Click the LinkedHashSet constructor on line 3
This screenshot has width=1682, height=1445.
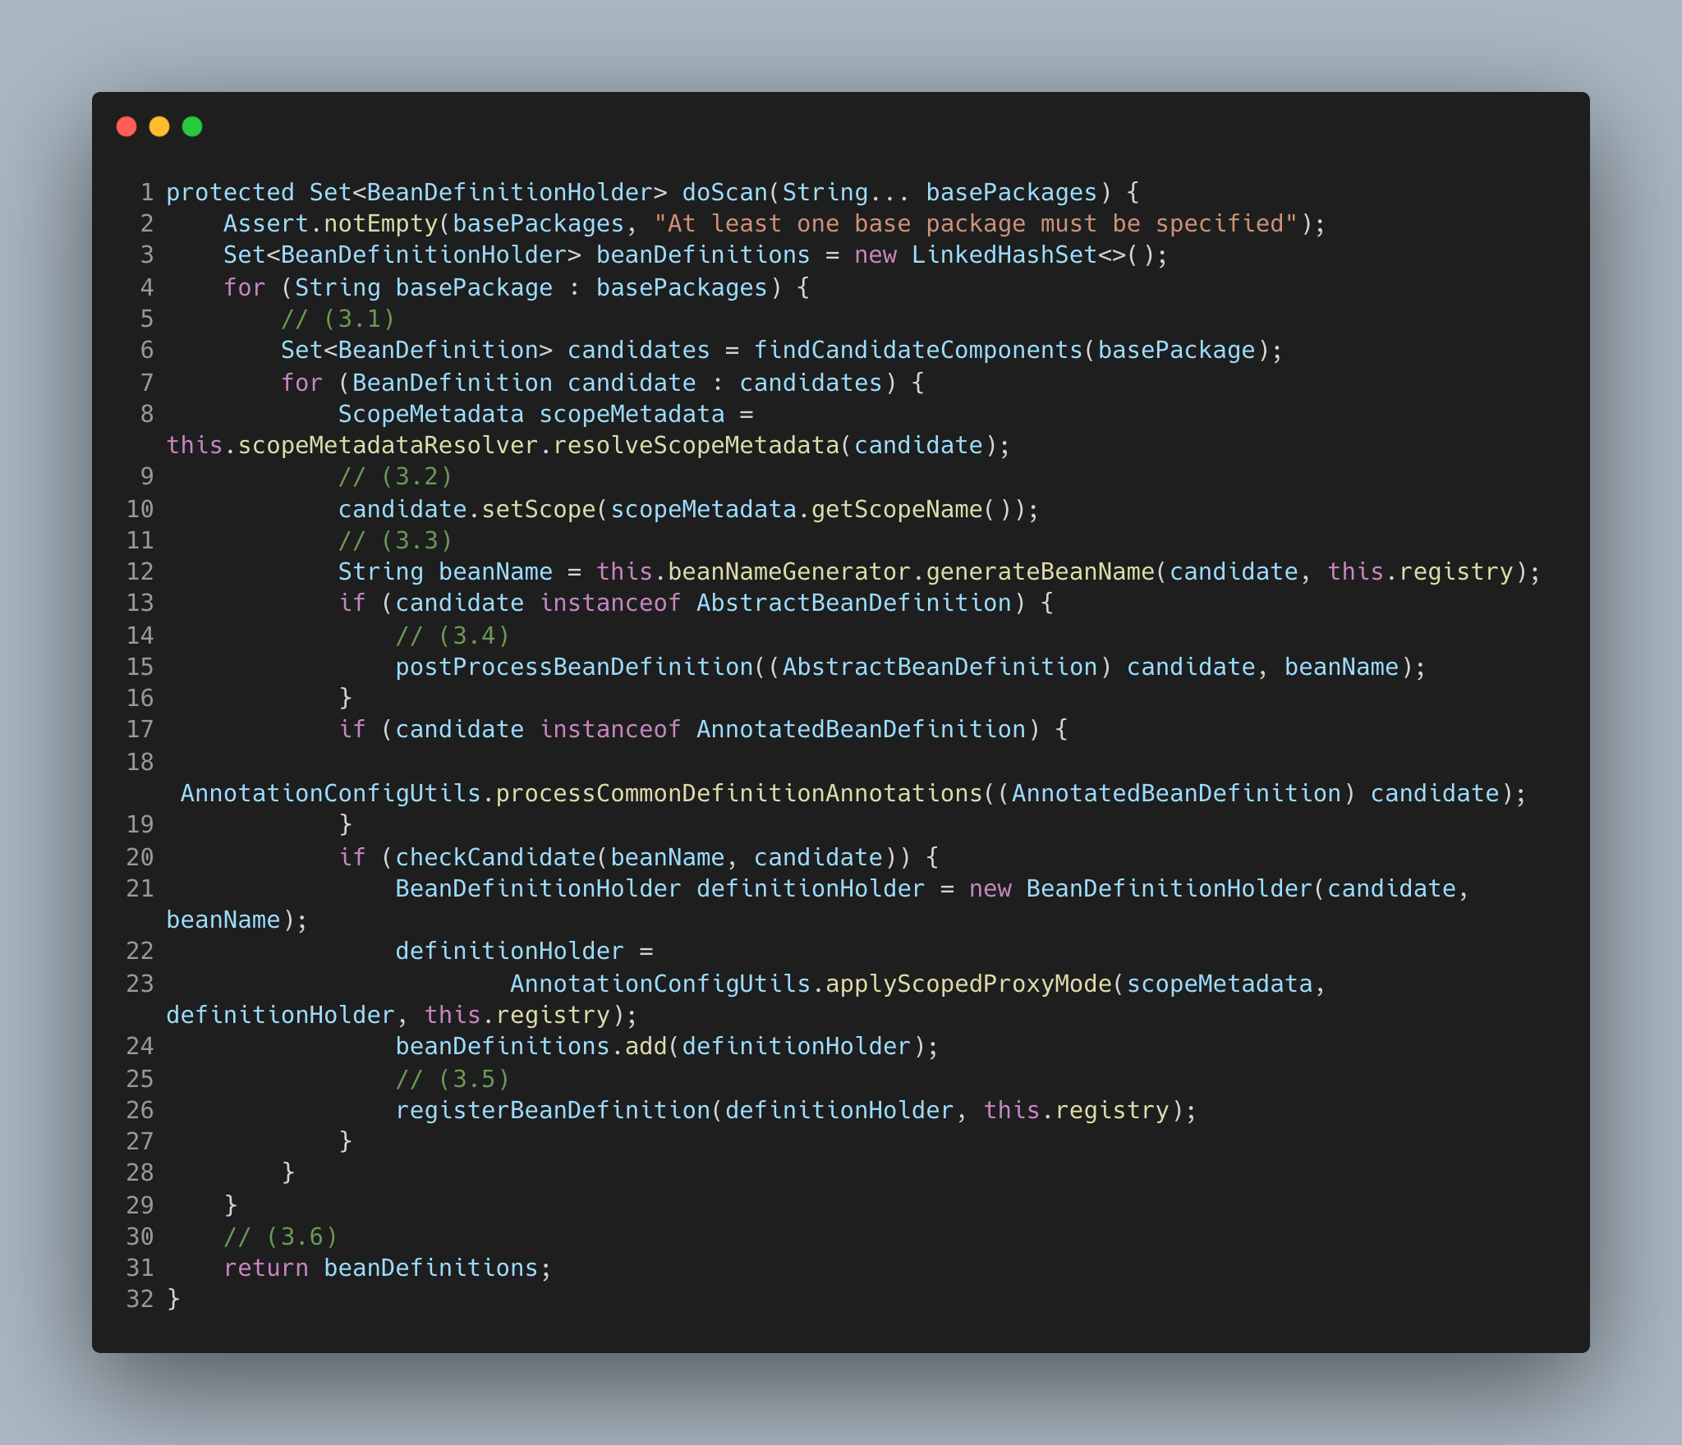click(x=1004, y=255)
